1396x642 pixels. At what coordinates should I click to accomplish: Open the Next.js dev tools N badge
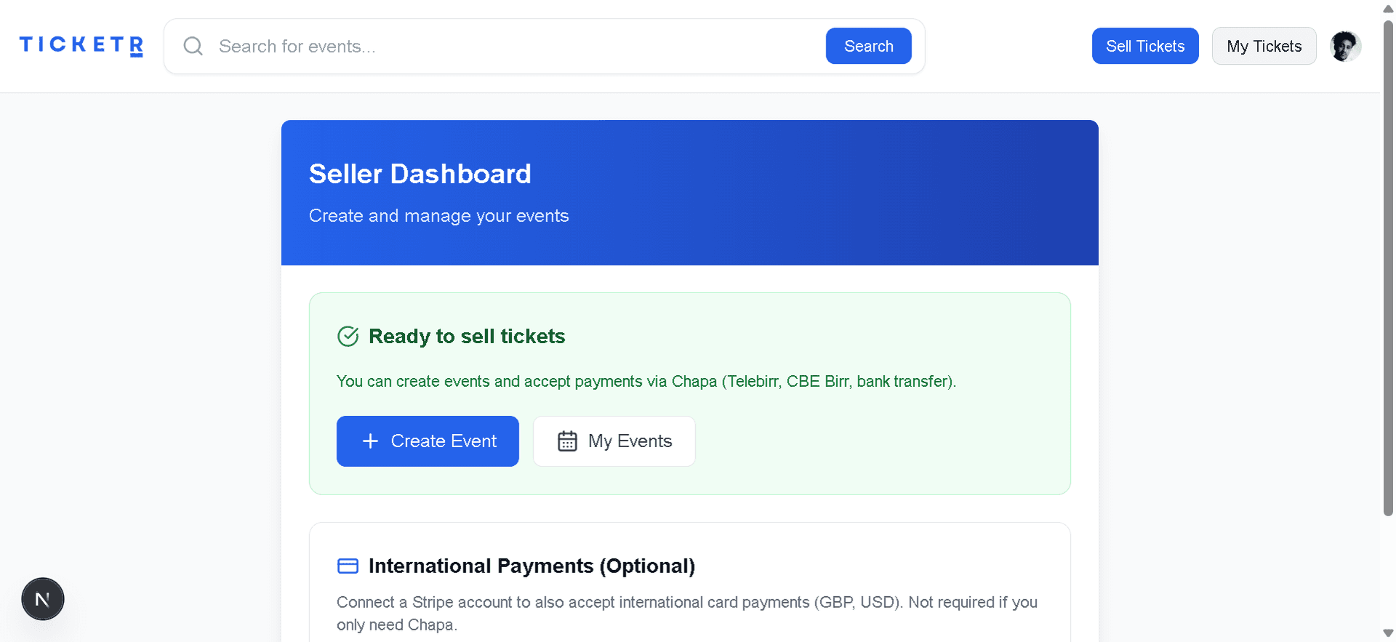(43, 599)
